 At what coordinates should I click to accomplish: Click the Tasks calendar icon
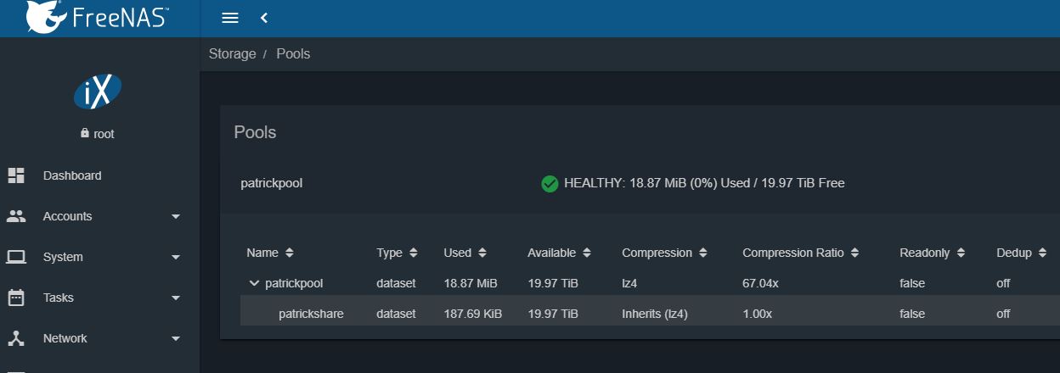pyautogui.click(x=16, y=298)
